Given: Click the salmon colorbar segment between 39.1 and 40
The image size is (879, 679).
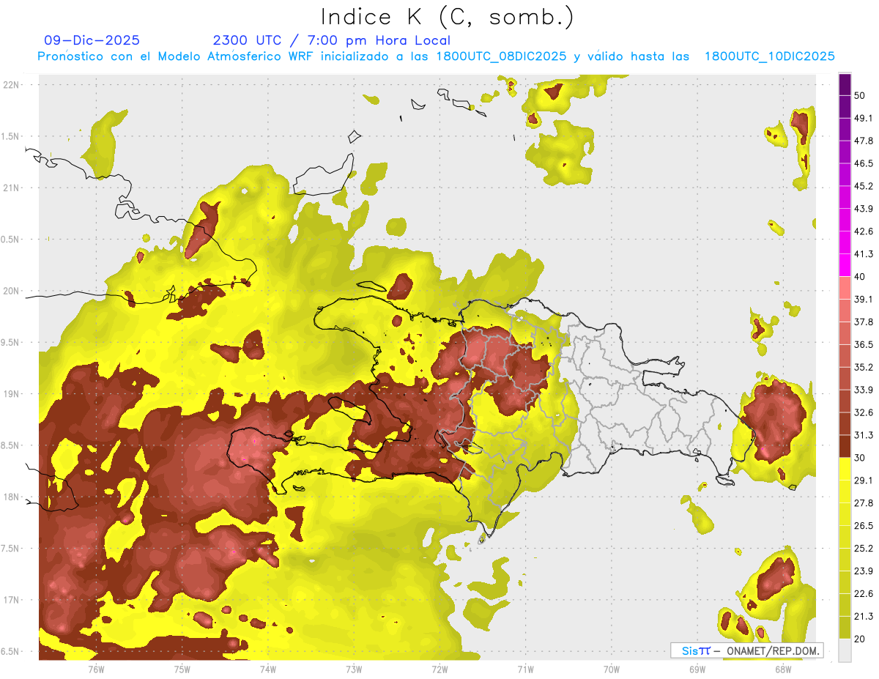Looking at the screenshot, I should pyautogui.click(x=845, y=288).
